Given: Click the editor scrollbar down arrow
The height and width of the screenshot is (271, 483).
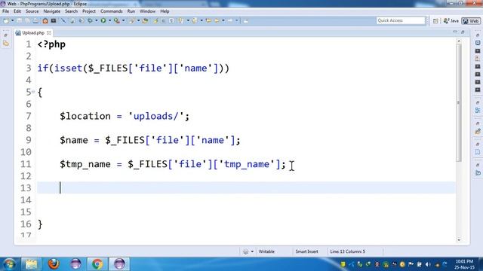Looking at the screenshot, I should (459, 239).
